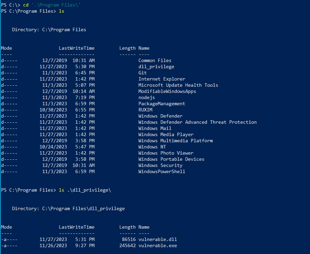Screen dimensions: 310x254
Task: Select the ModifiableWindowsApps folder name
Action: click(167, 91)
